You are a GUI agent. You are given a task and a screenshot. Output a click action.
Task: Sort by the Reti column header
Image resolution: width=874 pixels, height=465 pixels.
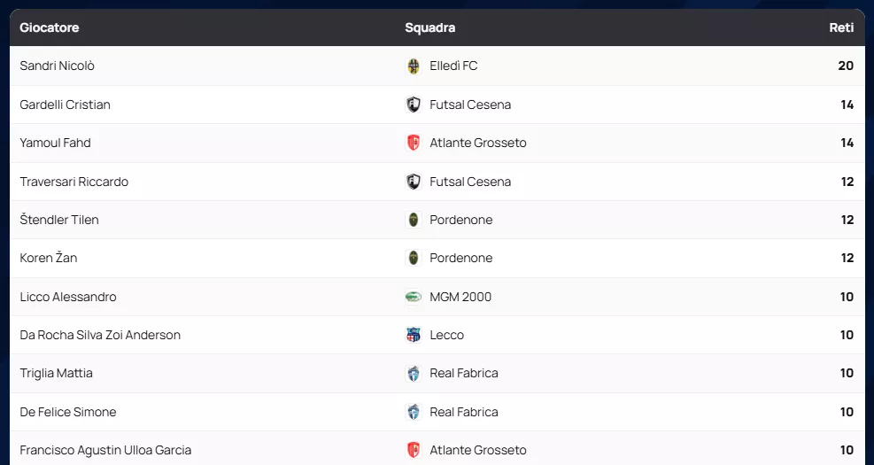pyautogui.click(x=841, y=27)
